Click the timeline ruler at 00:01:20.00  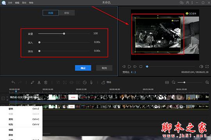(x=181, y=89)
